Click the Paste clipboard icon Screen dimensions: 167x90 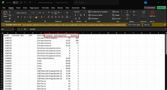click(5, 13)
